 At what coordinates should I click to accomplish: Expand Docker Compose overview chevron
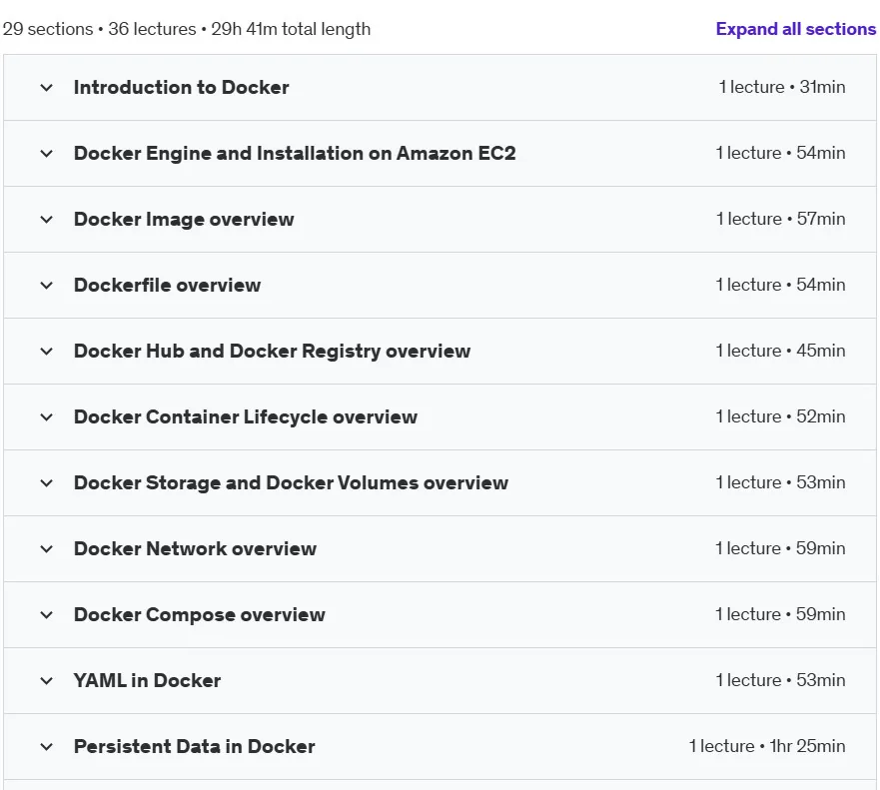[x=47, y=615]
